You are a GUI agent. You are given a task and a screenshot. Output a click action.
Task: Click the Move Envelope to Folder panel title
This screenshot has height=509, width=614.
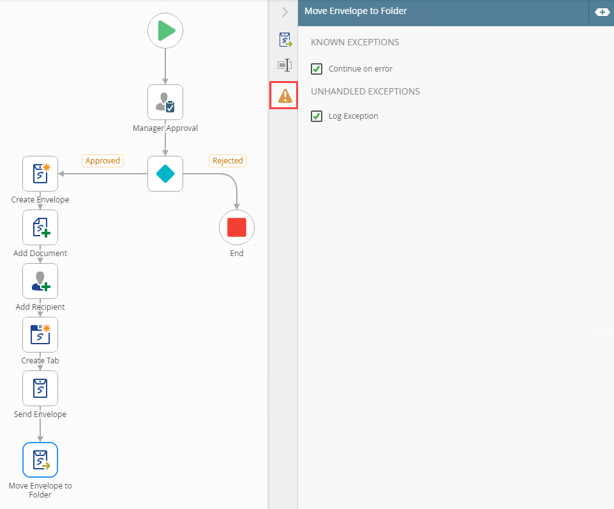[356, 11]
